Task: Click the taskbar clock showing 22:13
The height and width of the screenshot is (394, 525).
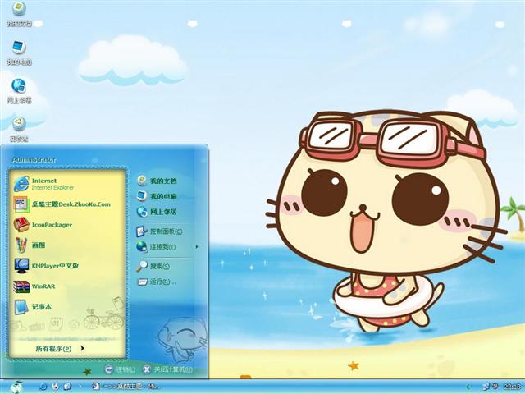Action: click(512, 387)
